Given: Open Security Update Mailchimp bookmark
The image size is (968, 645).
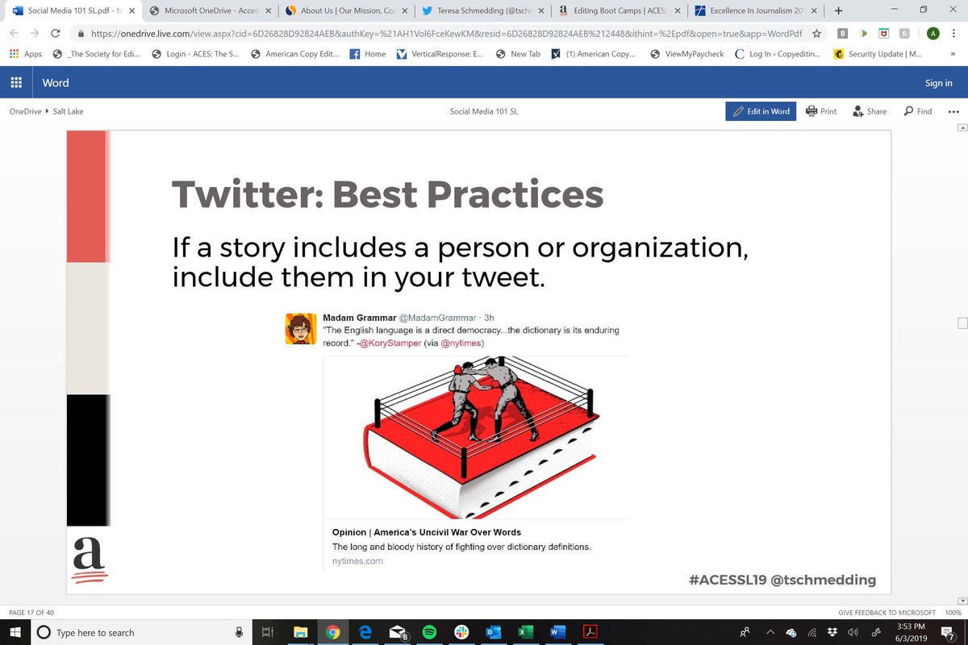Looking at the screenshot, I should coord(878,54).
